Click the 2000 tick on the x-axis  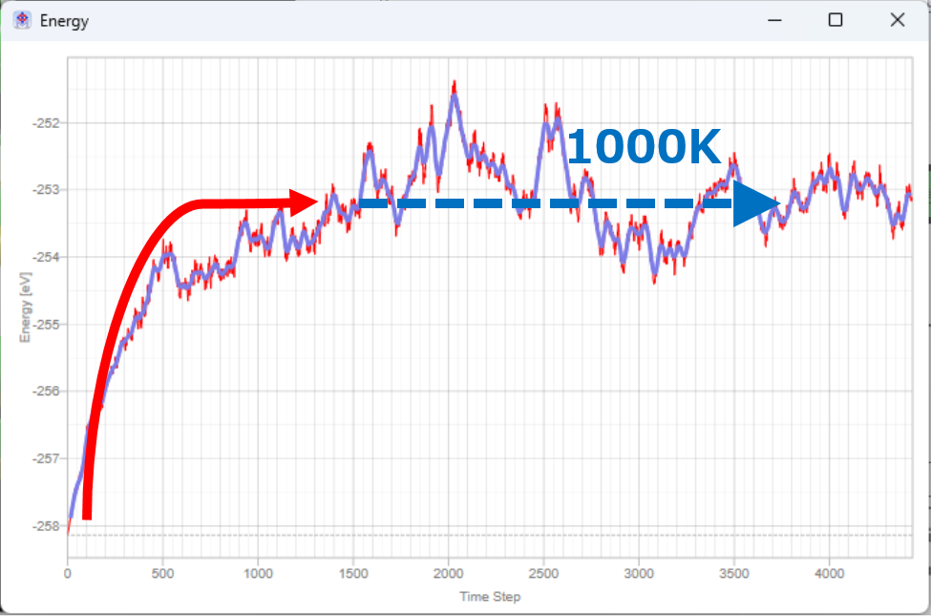point(448,575)
